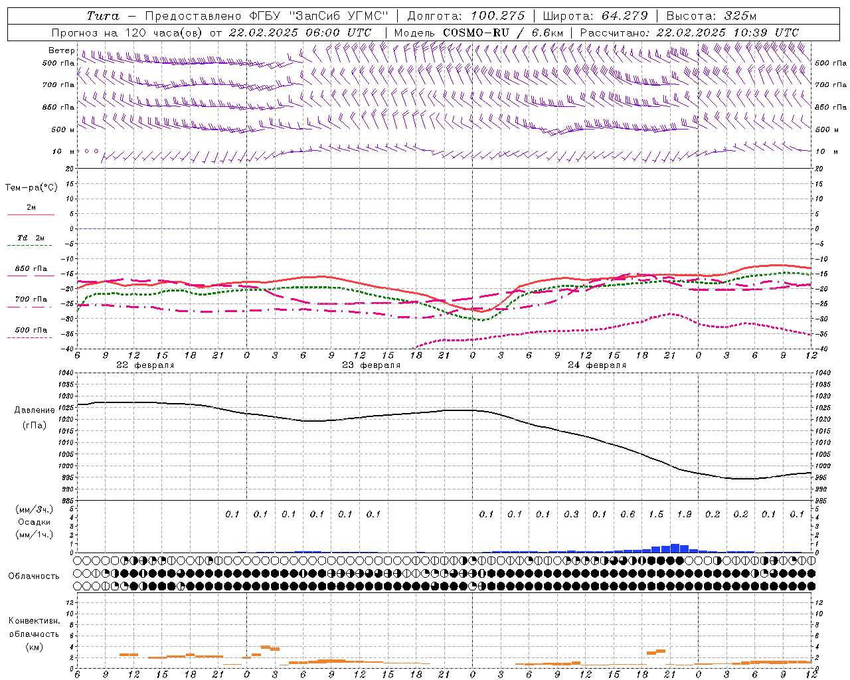850x680 pixels.
Task: Select the 'Долгота: 100.275' header value
Action: point(466,16)
